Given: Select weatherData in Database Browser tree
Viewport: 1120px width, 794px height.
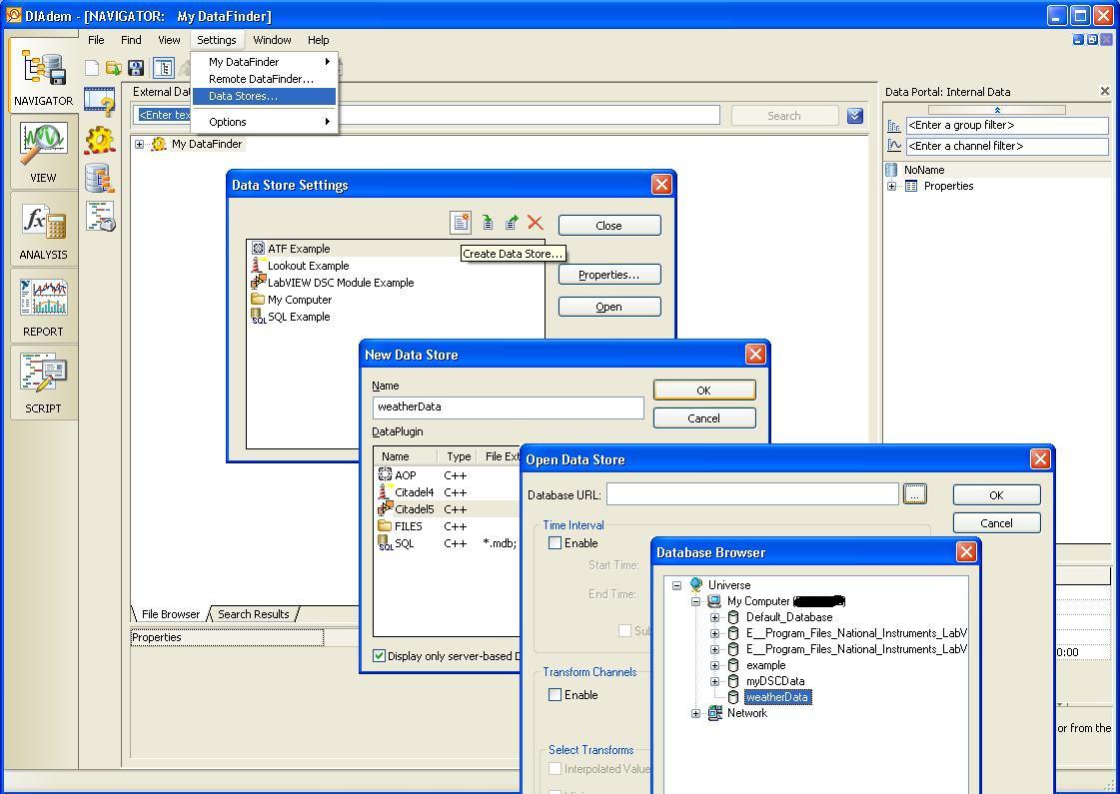Looking at the screenshot, I should (x=776, y=697).
